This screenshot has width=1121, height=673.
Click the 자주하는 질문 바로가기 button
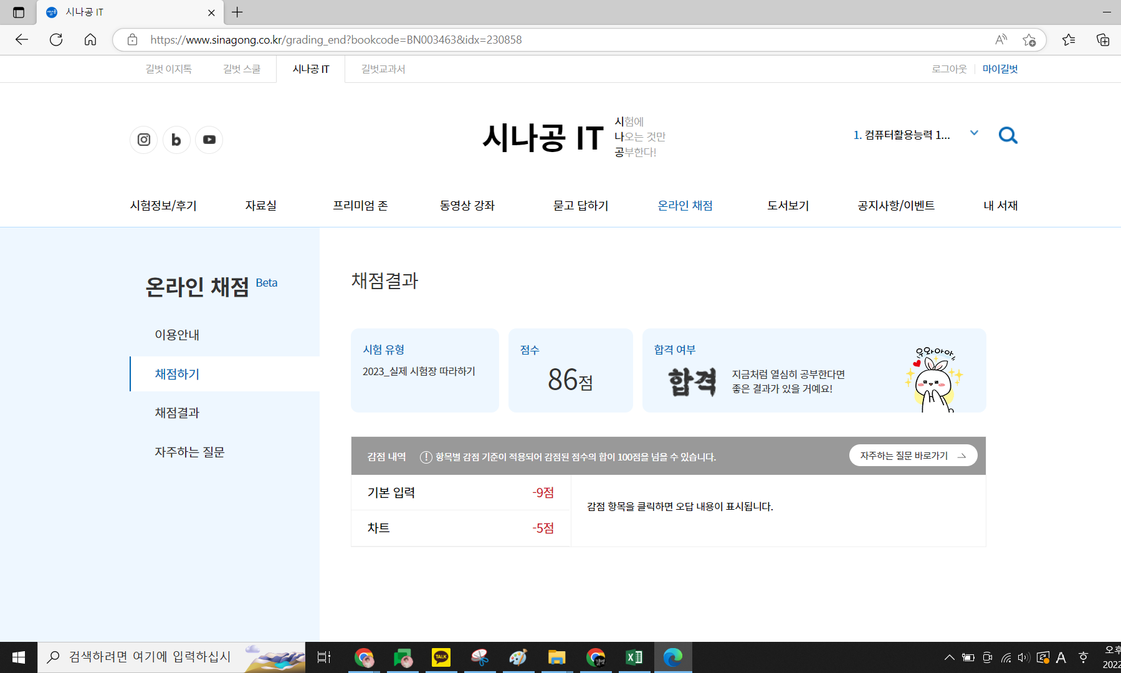(x=913, y=456)
